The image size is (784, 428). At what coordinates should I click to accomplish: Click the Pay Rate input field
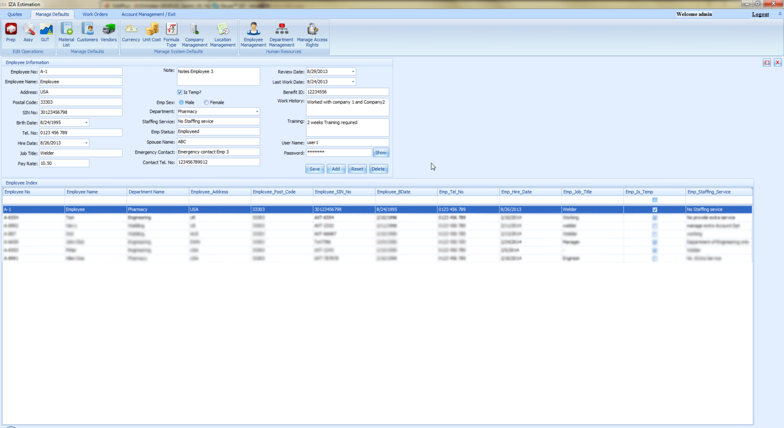coord(64,163)
